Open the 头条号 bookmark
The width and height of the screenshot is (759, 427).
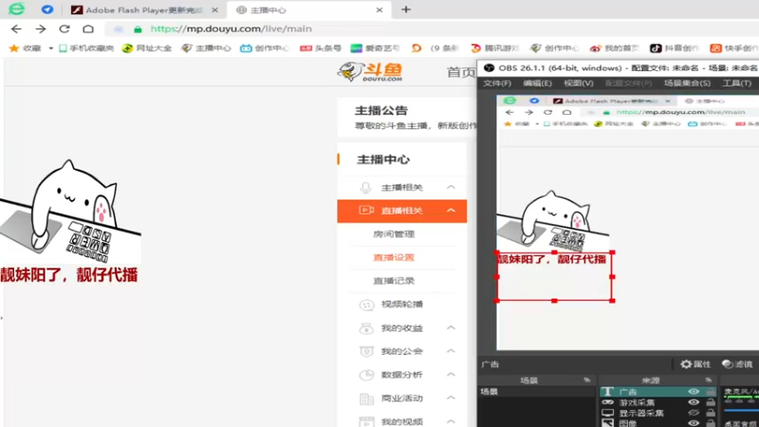(x=321, y=48)
